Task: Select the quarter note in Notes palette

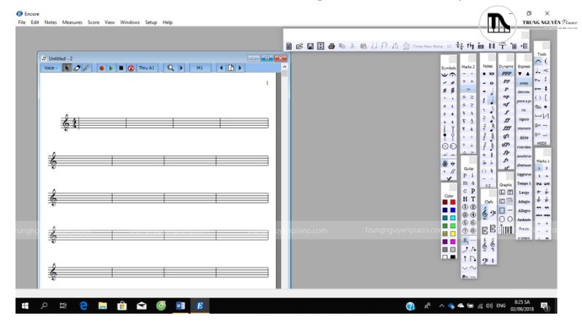Action: [492, 100]
